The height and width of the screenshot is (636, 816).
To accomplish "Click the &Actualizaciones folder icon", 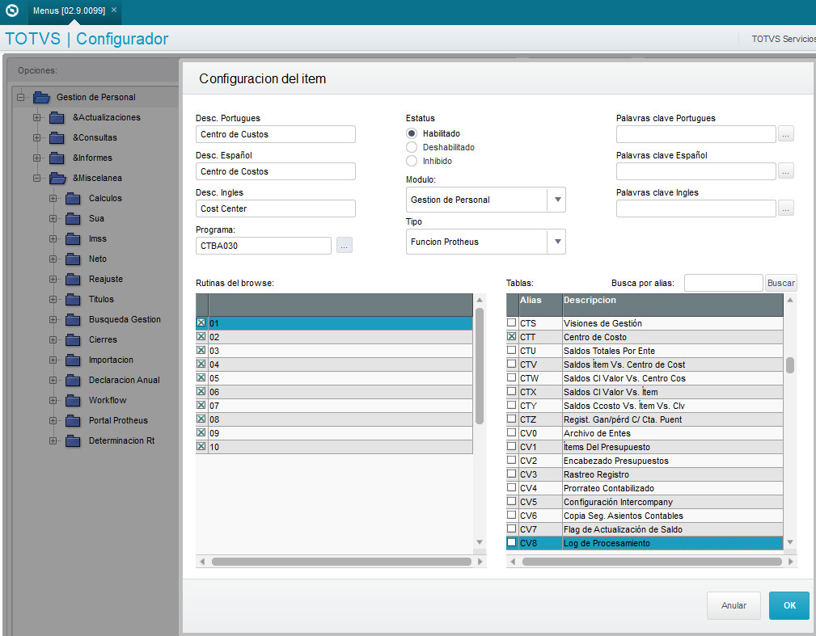I will click(x=57, y=117).
